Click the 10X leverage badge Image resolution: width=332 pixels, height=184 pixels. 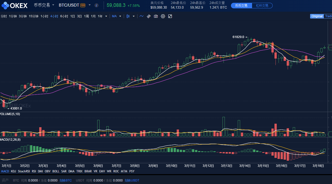click(x=83, y=5)
